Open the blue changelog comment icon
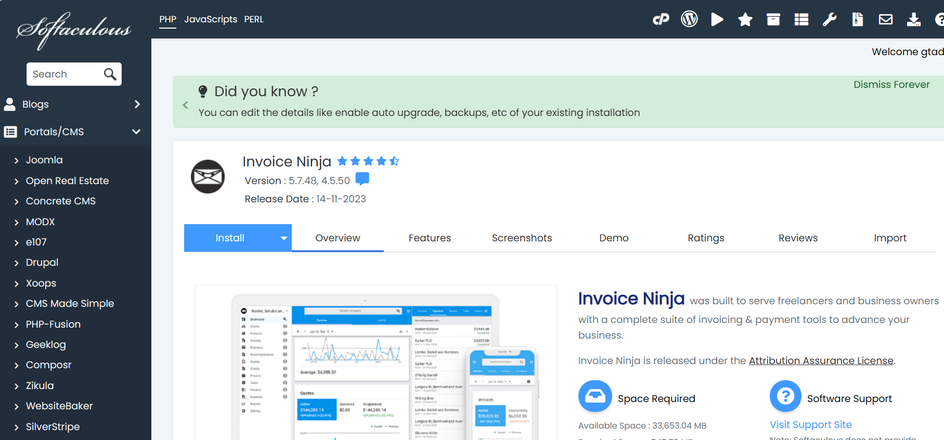 [363, 179]
